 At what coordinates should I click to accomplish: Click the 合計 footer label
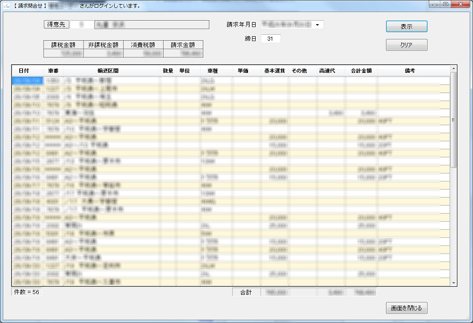[x=246, y=292]
